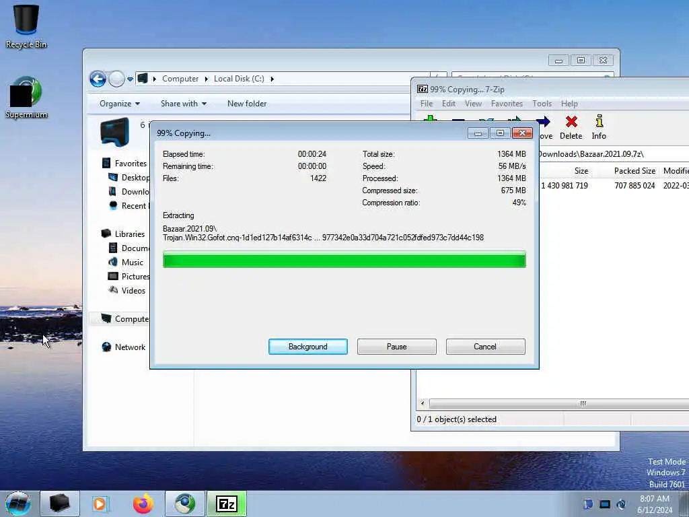
Task: Expand arrow after Computer breadcrumb
Action: 206,79
